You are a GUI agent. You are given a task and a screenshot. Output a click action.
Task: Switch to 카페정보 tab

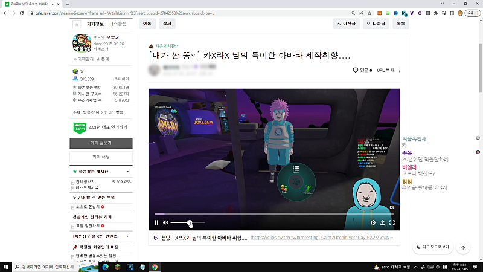click(95, 24)
